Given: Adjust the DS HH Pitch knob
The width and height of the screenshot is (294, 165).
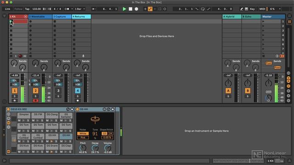Looking at the screenshot, I should coord(83,148).
